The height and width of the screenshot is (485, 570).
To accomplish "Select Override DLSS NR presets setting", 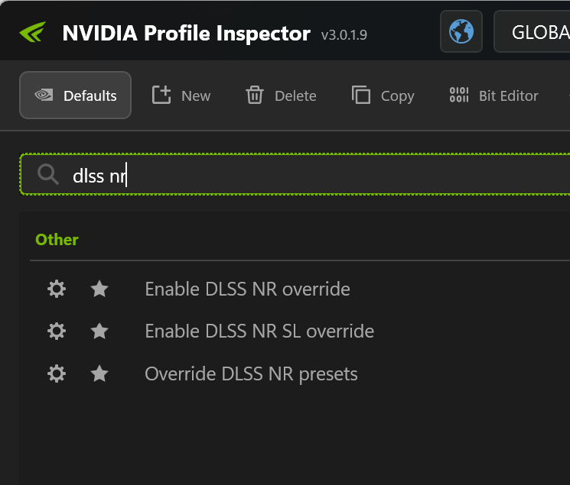I will 251,374.
